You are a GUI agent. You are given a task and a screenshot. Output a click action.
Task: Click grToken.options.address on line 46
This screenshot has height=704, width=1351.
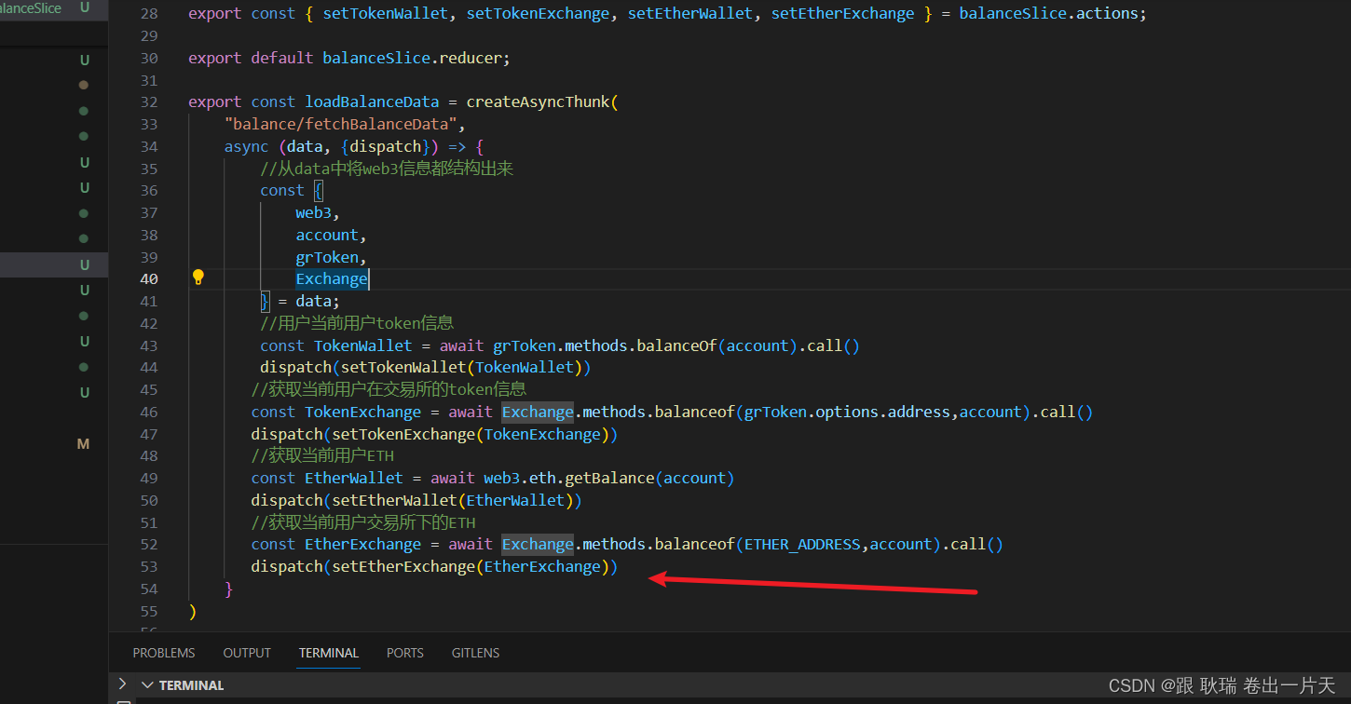[847, 412]
